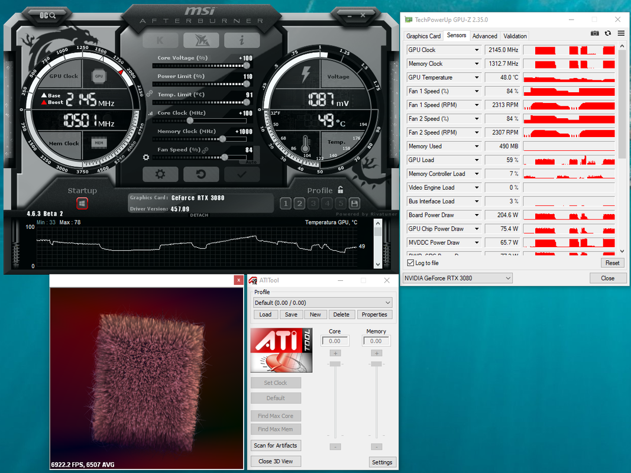Image resolution: width=631 pixels, height=473 pixels.
Task: Click GPU-Z refresh icon
Action: [x=608, y=33]
